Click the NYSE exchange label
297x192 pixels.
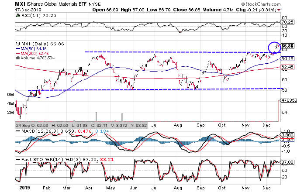click(x=95, y=4)
